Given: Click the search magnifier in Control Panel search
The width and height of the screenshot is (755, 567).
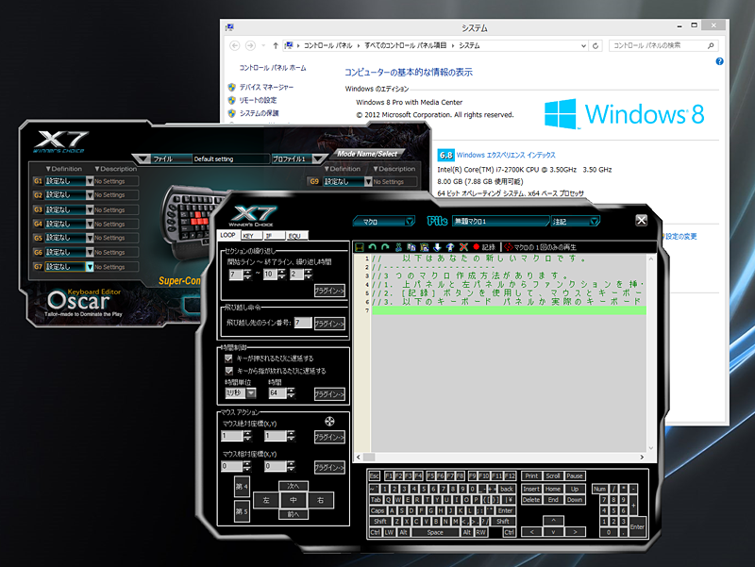Looking at the screenshot, I should point(711,45).
